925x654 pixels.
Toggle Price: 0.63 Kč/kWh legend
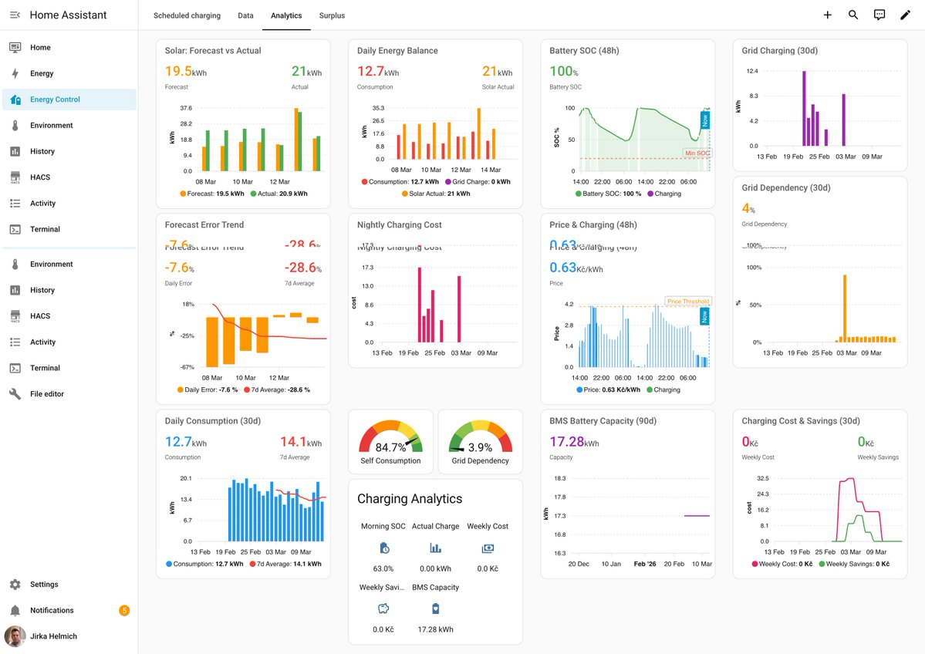608,389
